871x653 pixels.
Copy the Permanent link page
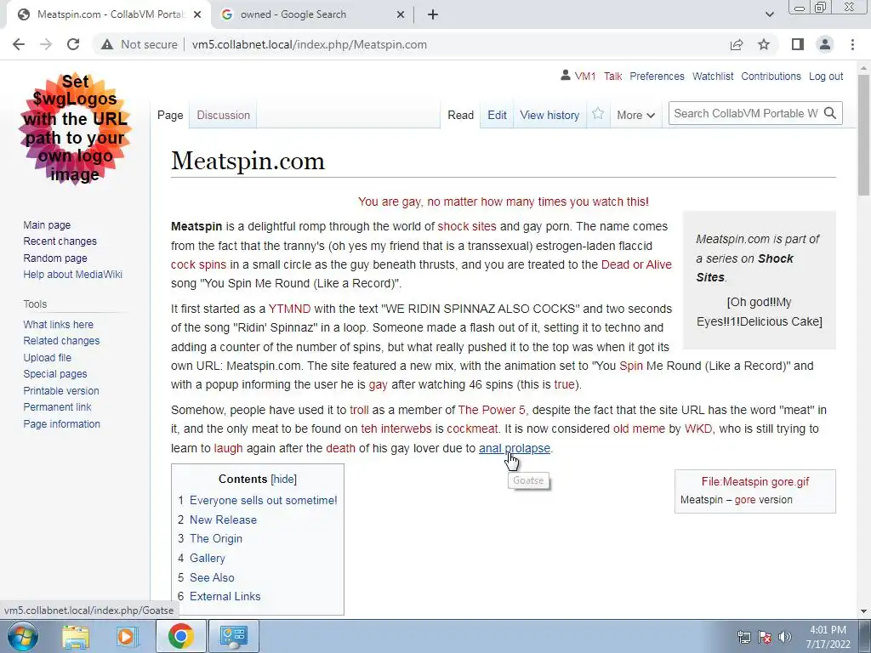click(57, 407)
